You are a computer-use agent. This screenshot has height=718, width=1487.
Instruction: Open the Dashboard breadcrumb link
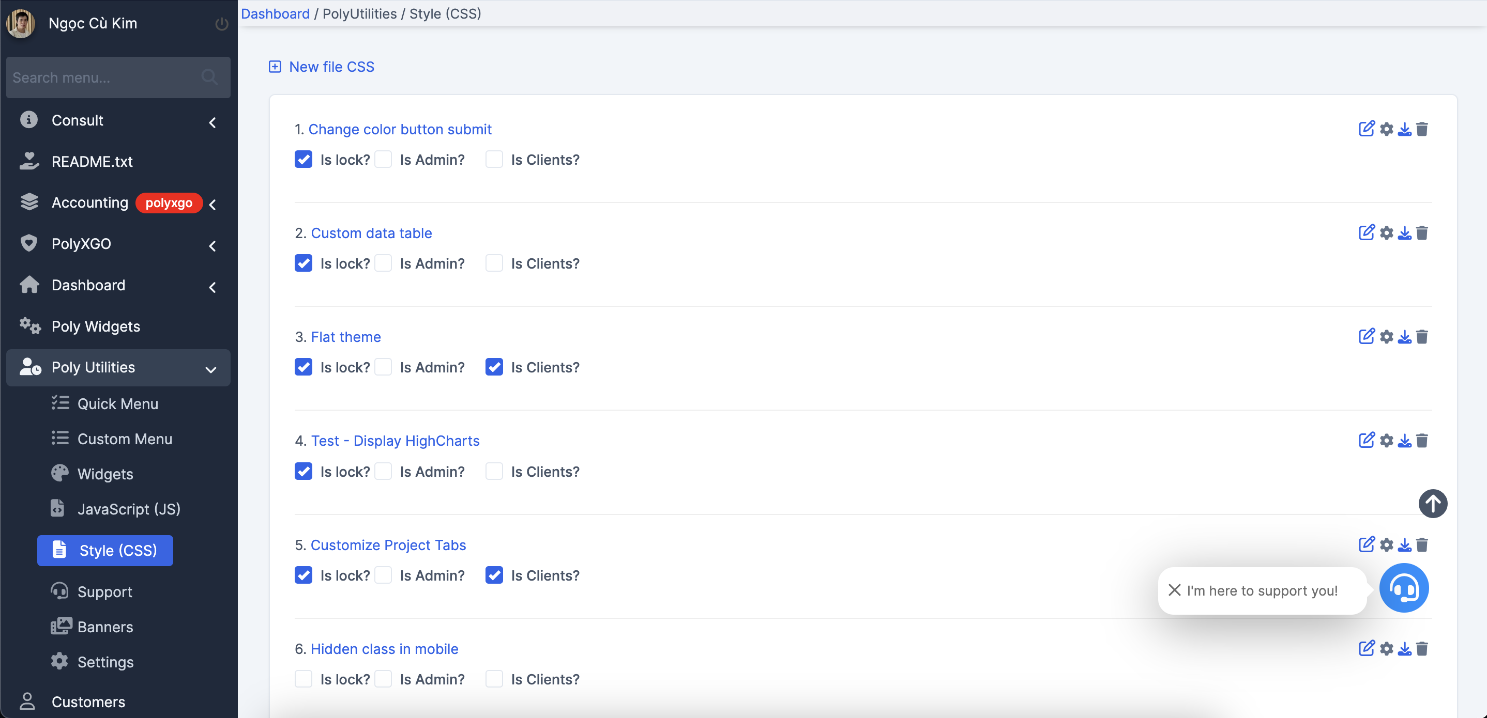coord(275,14)
